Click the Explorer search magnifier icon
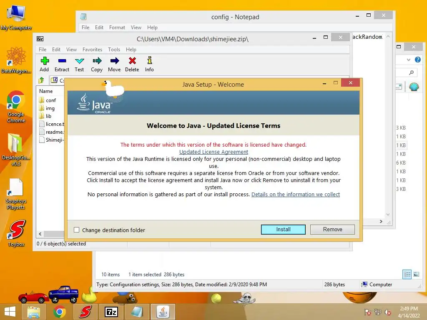Screen dimensions: 427x320 click(x=411, y=72)
